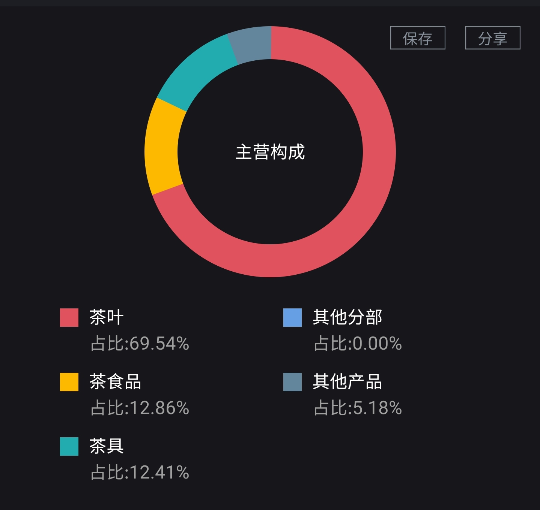Select the yellow 茶食品 legend swatch
Image resolution: width=540 pixels, height=510 pixels.
[69, 382]
